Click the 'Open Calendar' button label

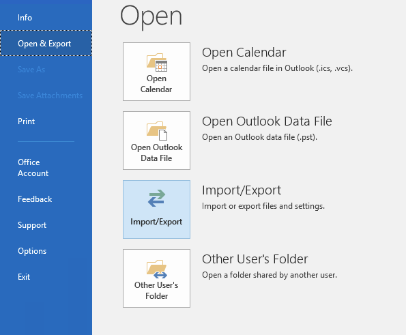pyautogui.click(x=156, y=84)
